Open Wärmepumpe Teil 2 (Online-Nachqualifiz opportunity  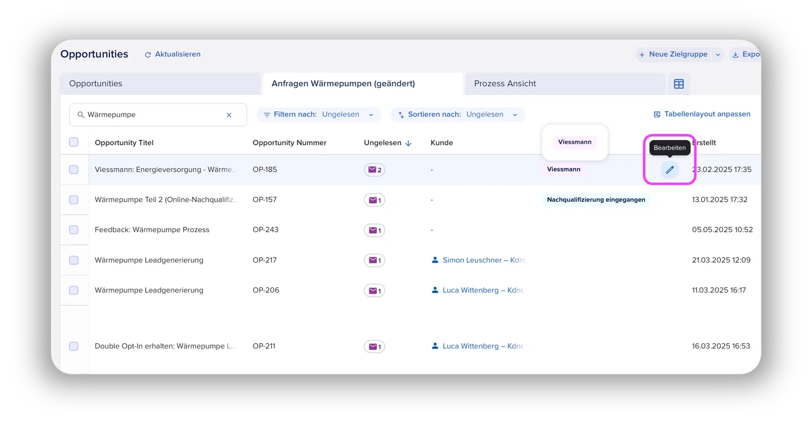[165, 200]
